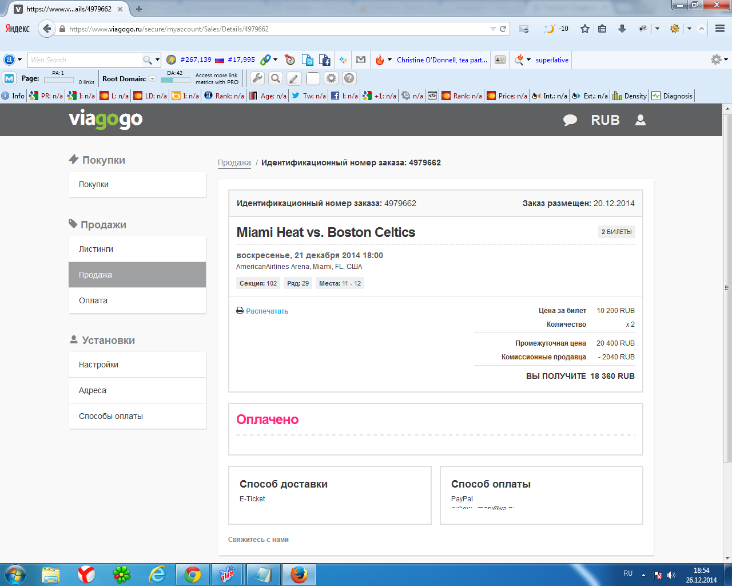Click the Christine O'Donnell trending link

[x=442, y=60]
